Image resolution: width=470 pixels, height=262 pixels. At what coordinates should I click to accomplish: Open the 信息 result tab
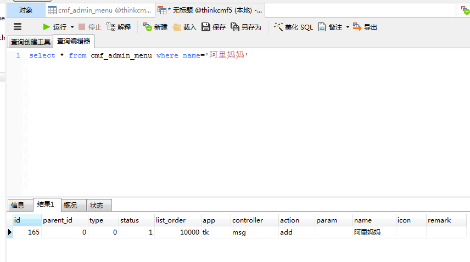coord(20,205)
